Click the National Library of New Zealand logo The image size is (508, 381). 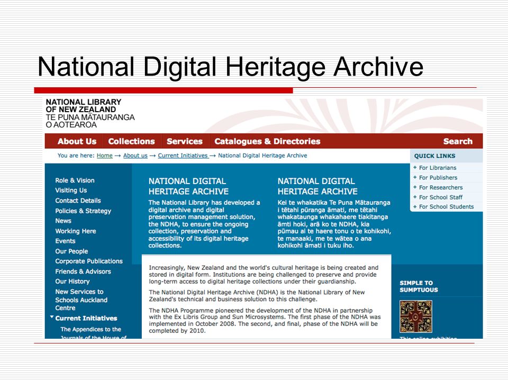point(90,113)
